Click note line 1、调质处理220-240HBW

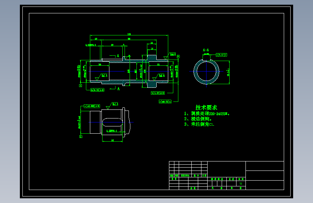(x=207, y=114)
